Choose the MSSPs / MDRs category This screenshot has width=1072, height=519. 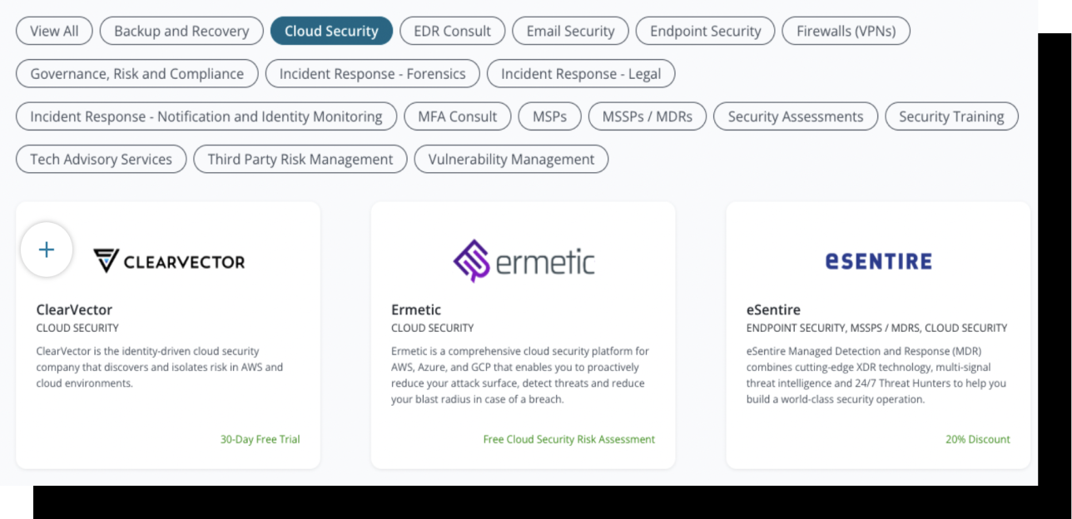point(647,116)
